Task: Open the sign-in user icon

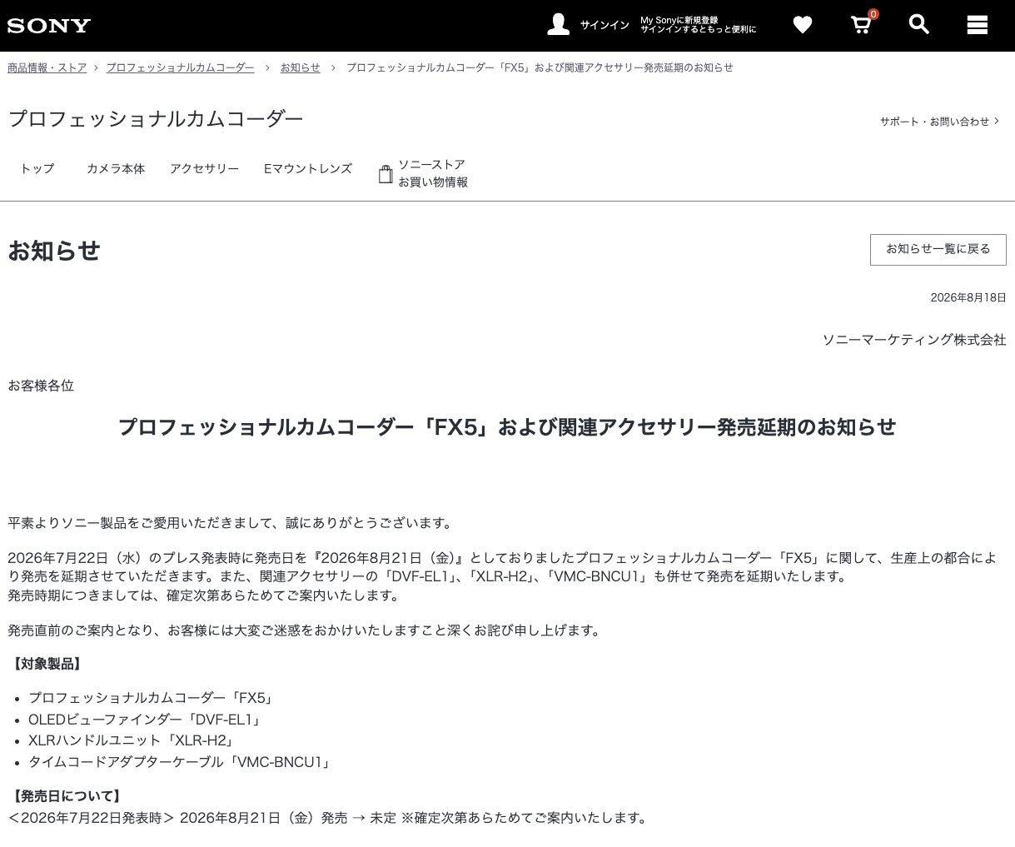Action: coord(558,25)
